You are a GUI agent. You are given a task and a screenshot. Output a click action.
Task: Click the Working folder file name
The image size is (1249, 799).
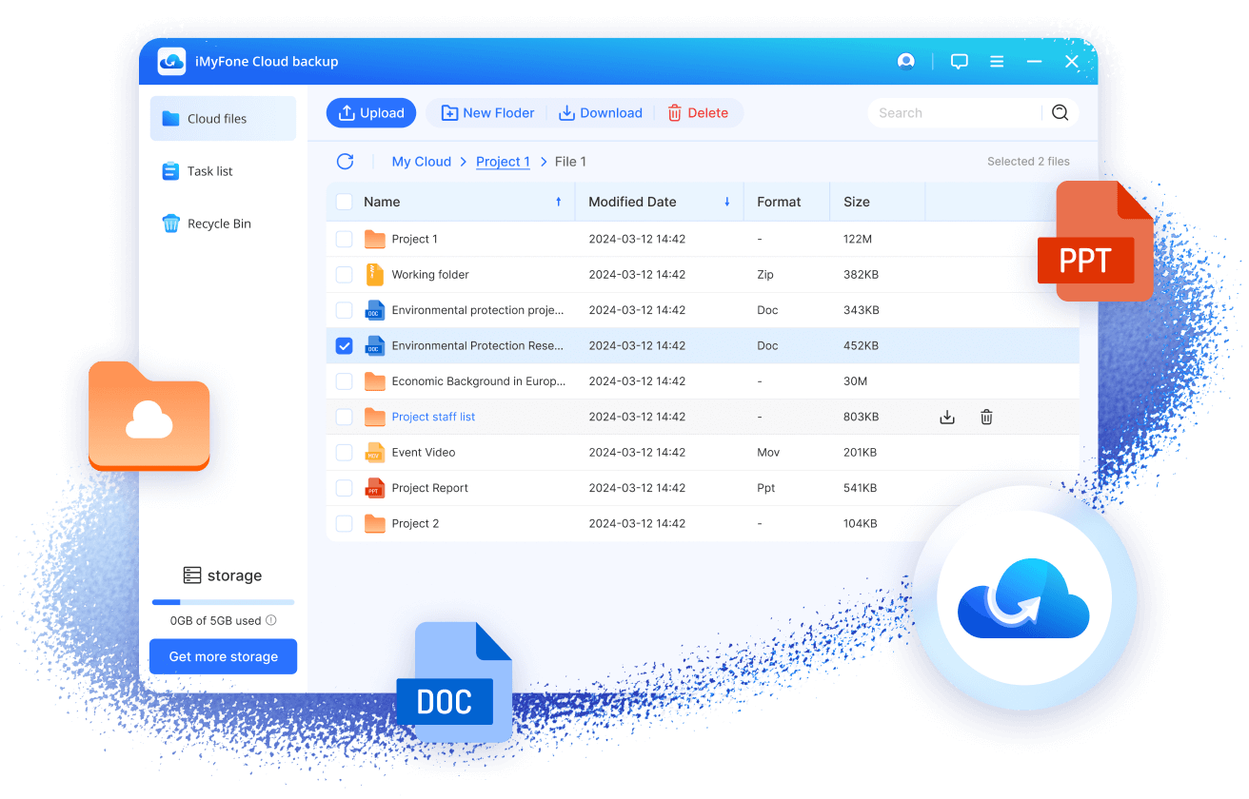click(x=430, y=275)
